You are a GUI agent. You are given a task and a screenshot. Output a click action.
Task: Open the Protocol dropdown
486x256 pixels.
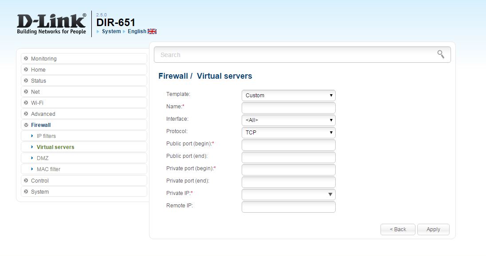coord(289,132)
